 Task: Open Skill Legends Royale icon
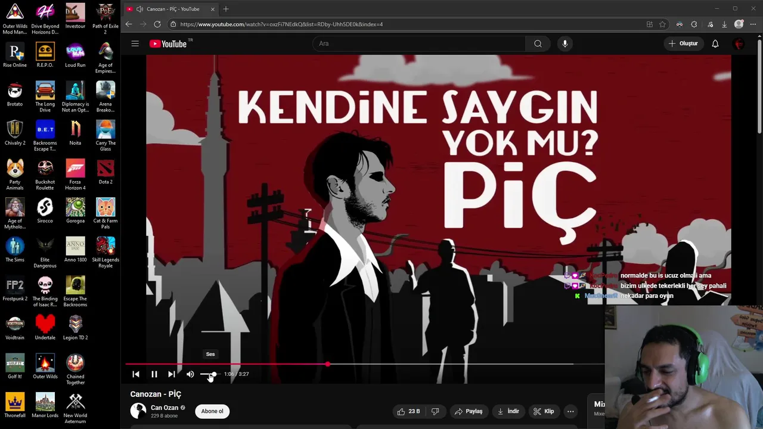(x=106, y=253)
